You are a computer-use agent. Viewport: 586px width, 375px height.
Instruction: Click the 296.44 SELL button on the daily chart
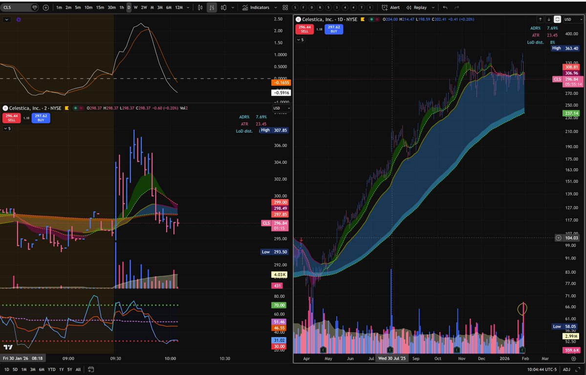[x=304, y=29]
